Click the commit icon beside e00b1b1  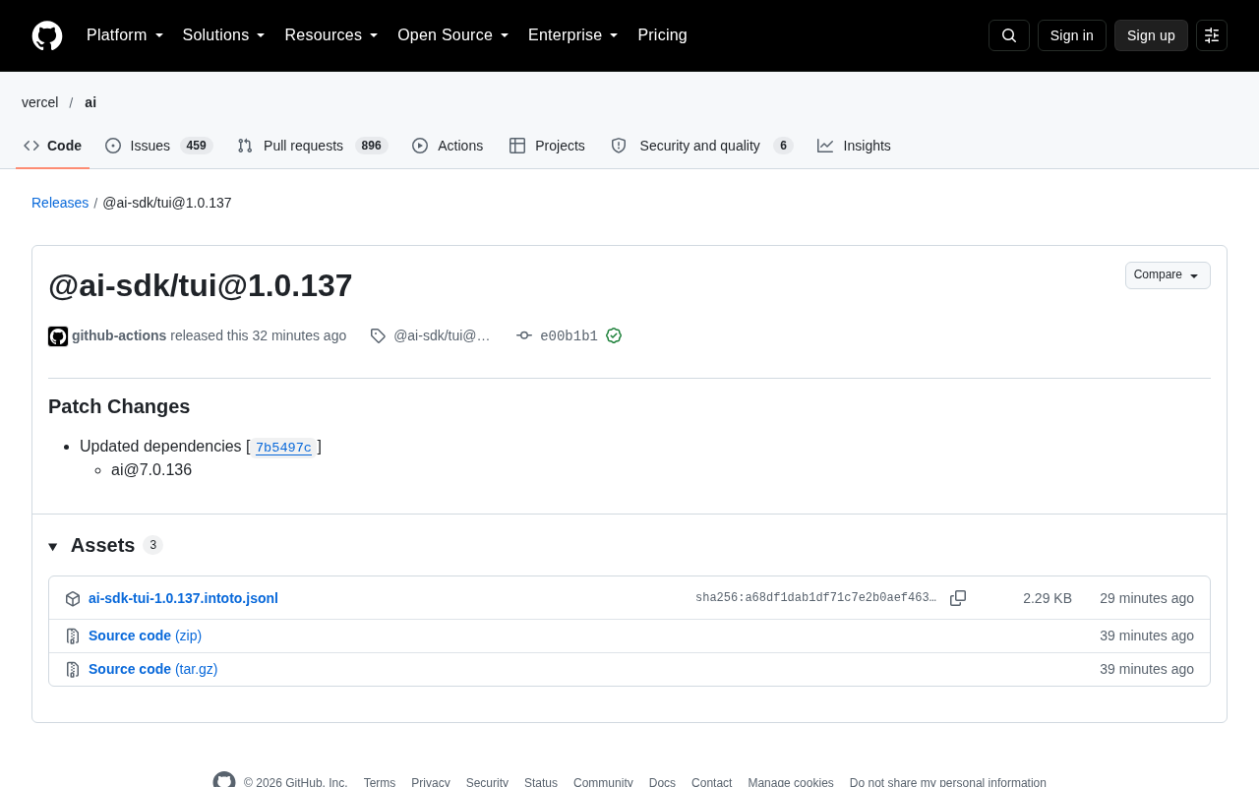524,335
